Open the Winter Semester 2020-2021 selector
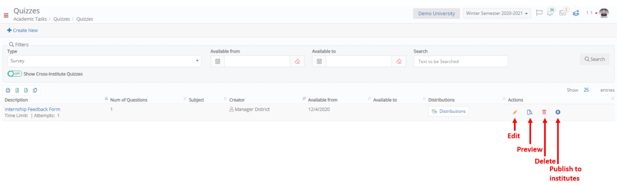This screenshot has width=617, height=186. click(x=497, y=13)
